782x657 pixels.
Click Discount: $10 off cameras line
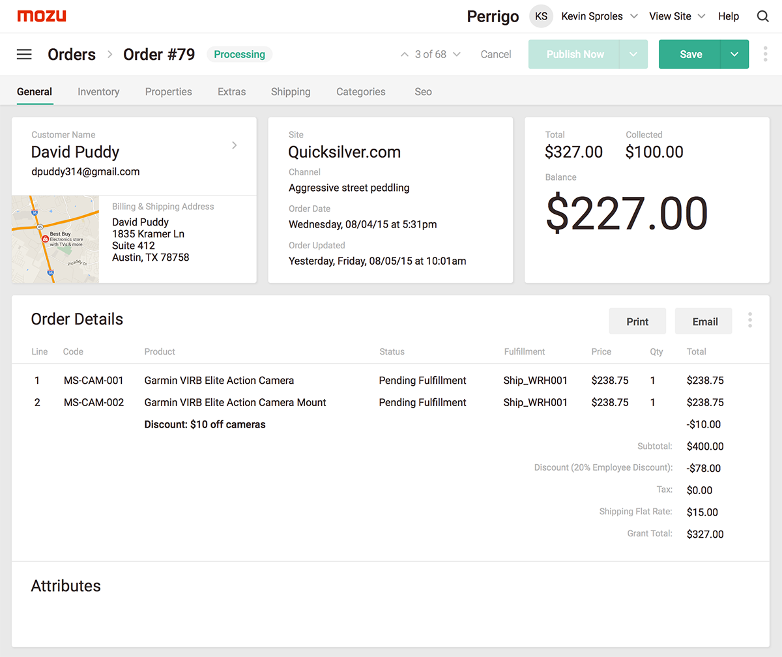click(205, 424)
